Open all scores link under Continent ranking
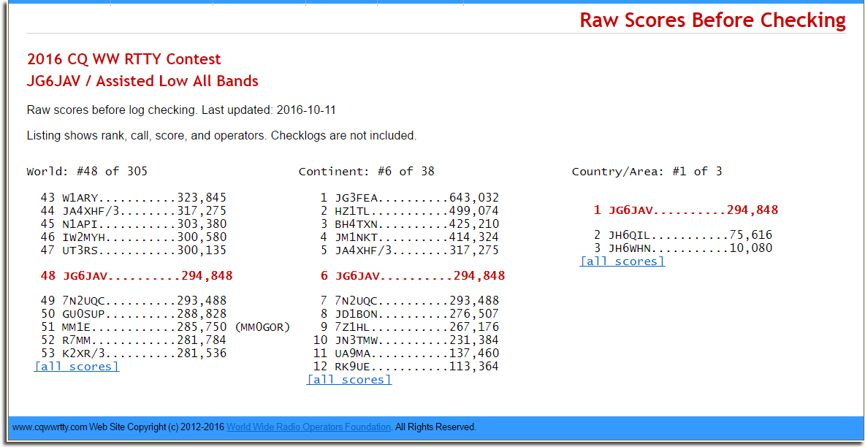The width and height of the screenshot is (865, 447). tap(349, 380)
